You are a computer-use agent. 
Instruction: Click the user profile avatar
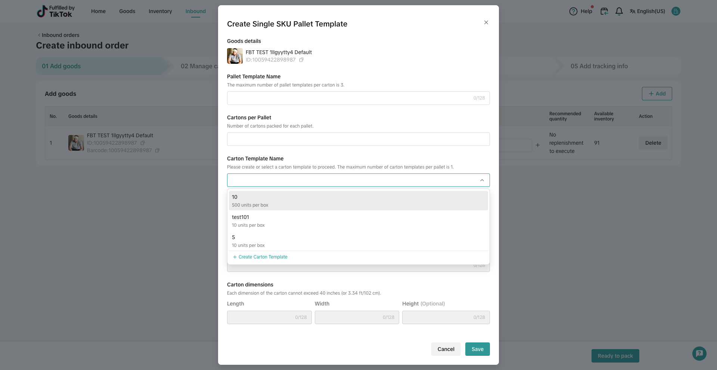coord(676,11)
